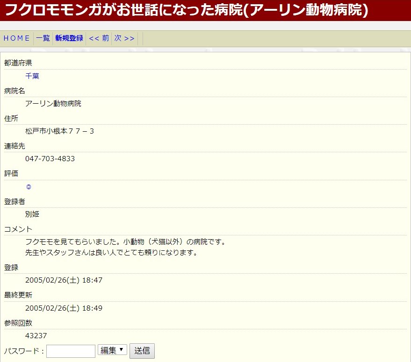The image size is (411, 362).
Task: Click the 千葉 prefecture link
Action: 32,76
